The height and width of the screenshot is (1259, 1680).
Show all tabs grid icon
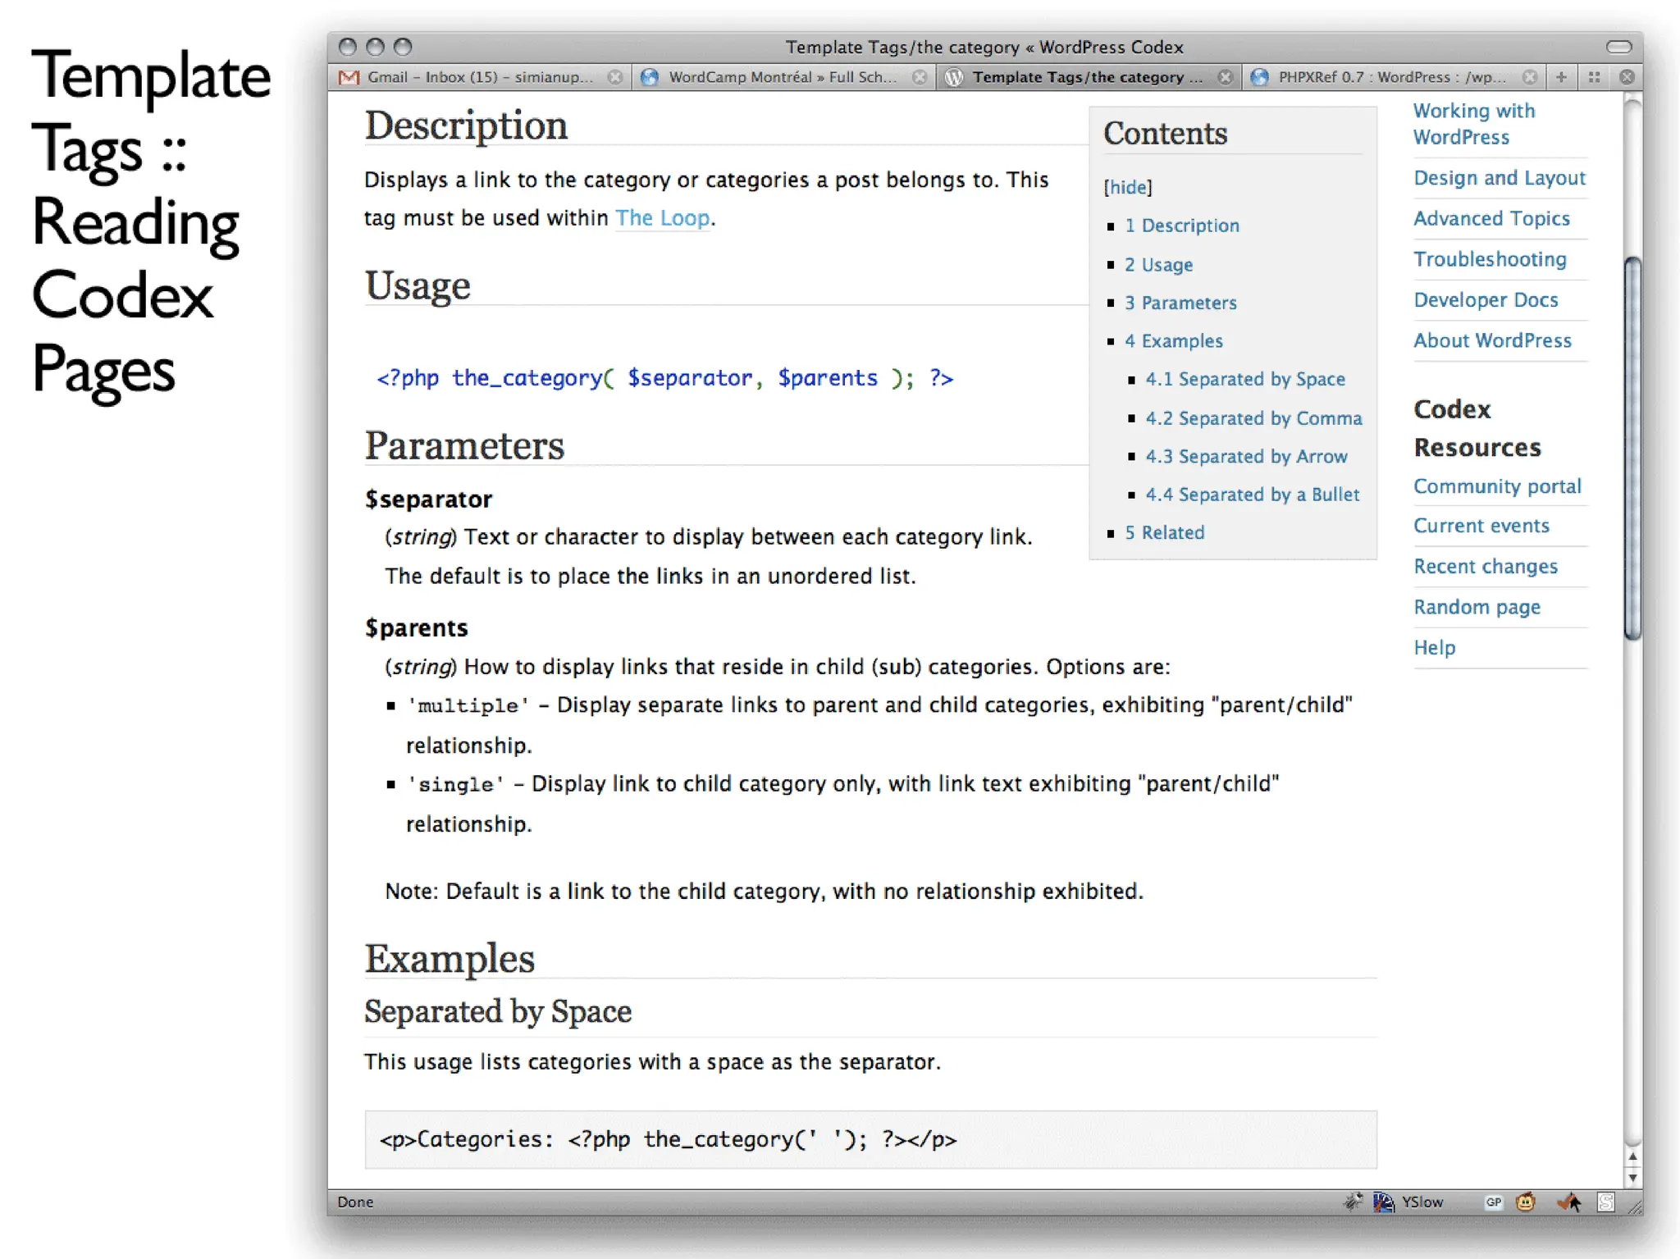click(1594, 77)
